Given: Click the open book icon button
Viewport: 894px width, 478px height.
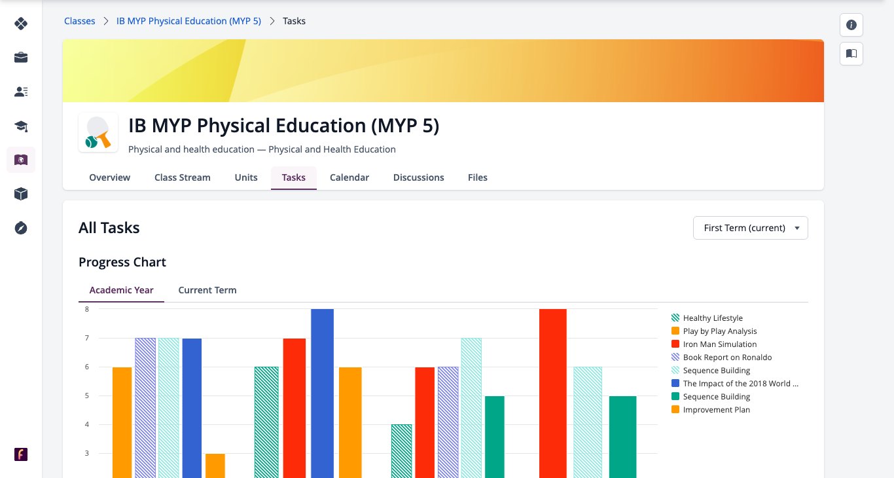Looking at the screenshot, I should 851,54.
